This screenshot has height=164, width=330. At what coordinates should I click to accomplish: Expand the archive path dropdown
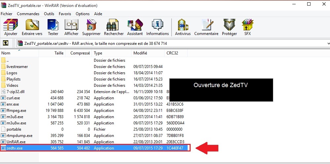[328, 43]
